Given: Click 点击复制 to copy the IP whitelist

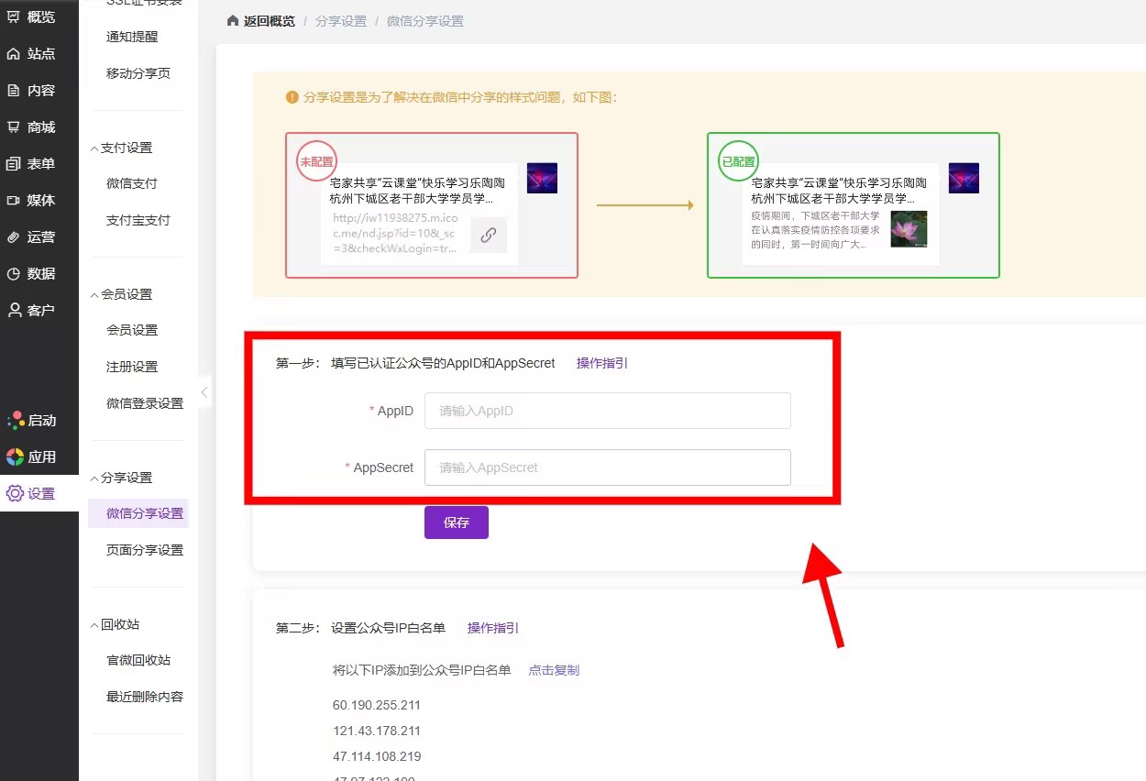Looking at the screenshot, I should pos(554,670).
